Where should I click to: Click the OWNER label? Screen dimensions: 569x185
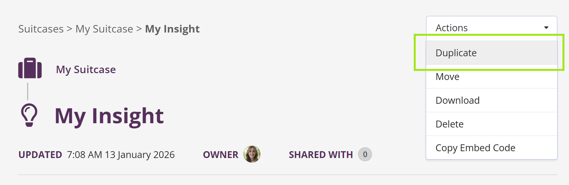pyautogui.click(x=220, y=155)
